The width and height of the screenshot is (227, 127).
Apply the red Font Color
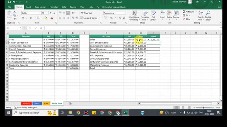[x=52, y=18]
